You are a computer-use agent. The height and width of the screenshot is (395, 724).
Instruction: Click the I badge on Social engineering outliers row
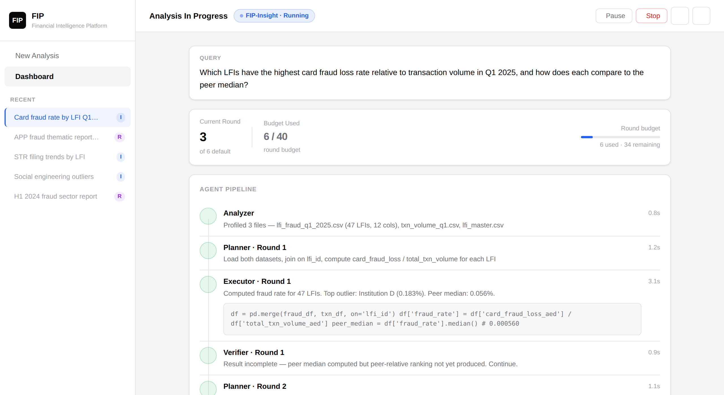pyautogui.click(x=121, y=177)
